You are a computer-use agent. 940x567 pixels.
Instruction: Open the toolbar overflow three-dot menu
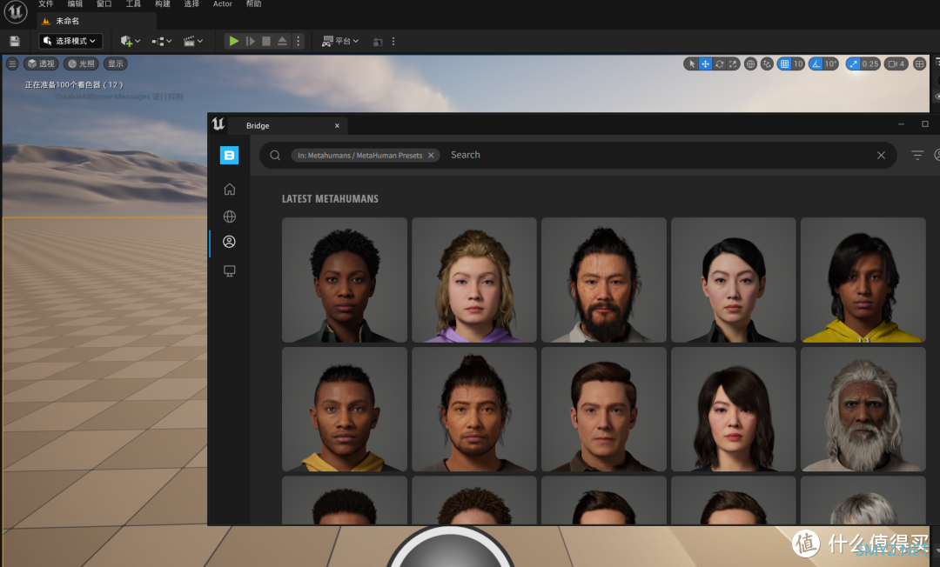(393, 42)
